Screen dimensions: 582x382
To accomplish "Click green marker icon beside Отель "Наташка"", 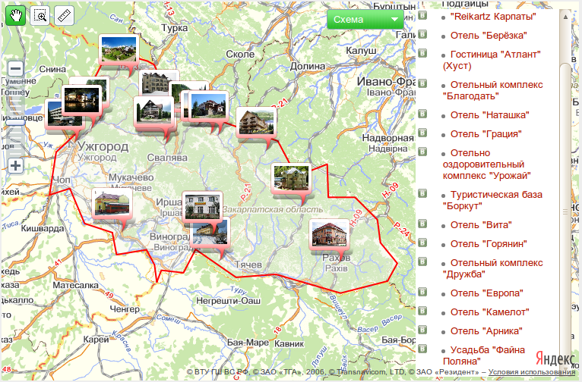I will pos(422,114).
